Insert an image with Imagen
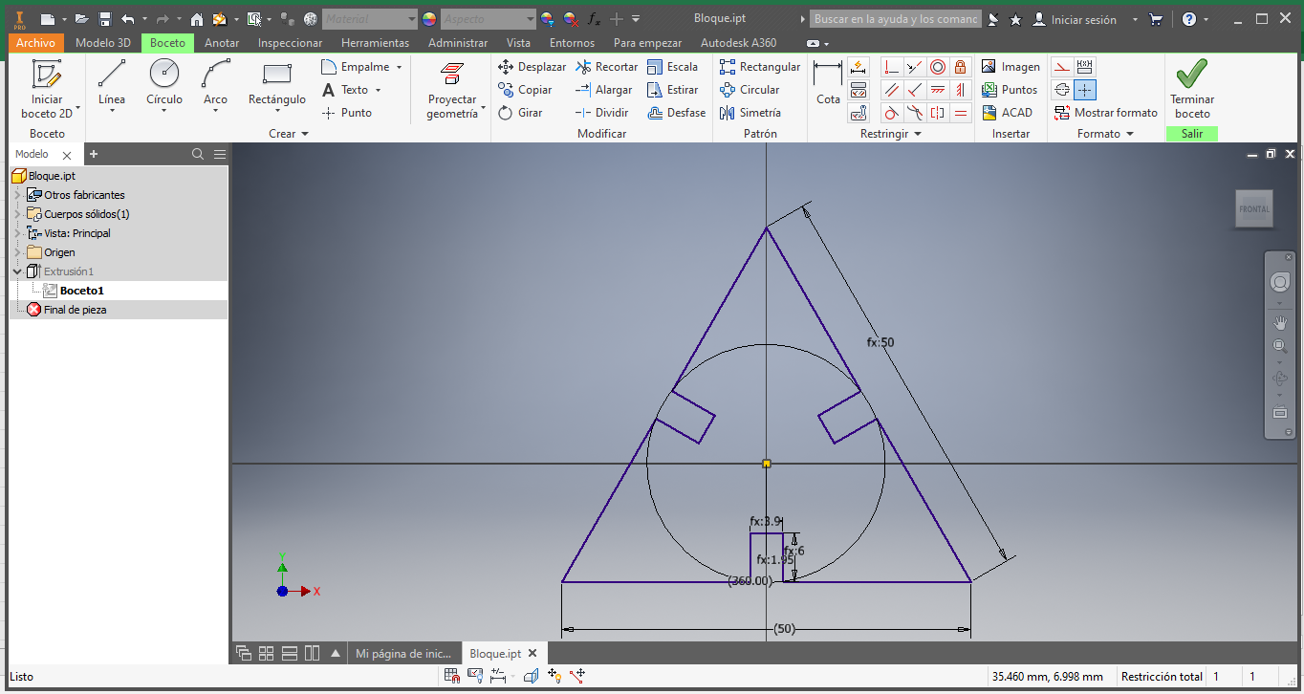The height and width of the screenshot is (694, 1304). pyautogui.click(x=1011, y=67)
